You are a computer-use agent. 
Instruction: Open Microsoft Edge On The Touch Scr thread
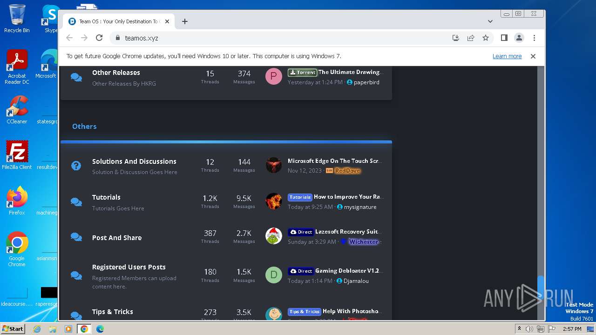pos(335,161)
